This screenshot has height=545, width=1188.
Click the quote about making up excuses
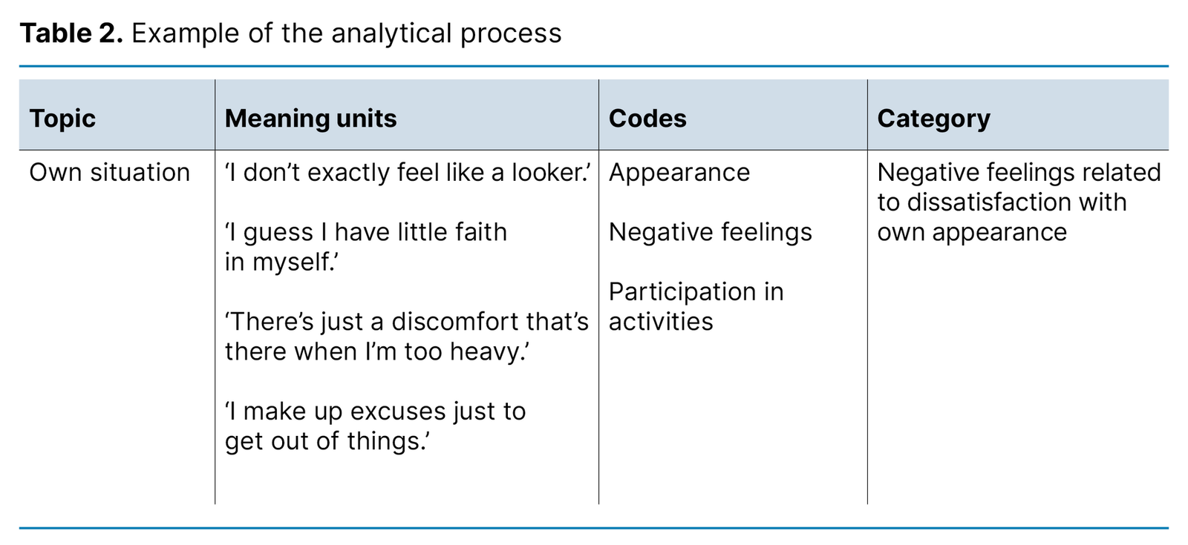(x=375, y=426)
